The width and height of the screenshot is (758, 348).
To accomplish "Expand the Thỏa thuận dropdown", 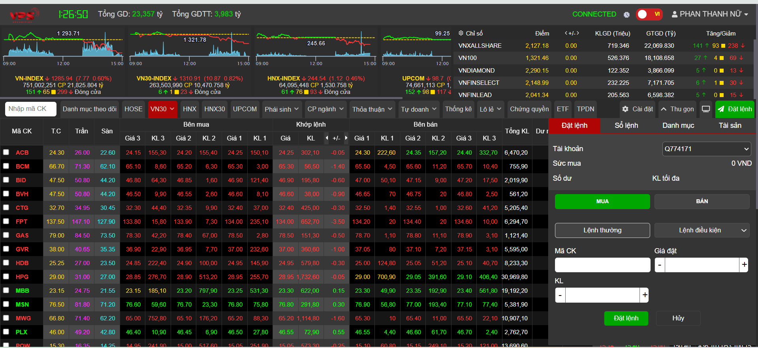I will click(x=372, y=109).
